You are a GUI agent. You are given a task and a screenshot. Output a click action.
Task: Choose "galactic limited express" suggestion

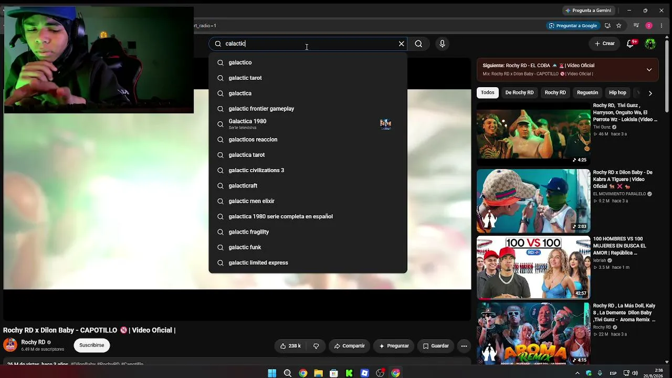[308, 262]
